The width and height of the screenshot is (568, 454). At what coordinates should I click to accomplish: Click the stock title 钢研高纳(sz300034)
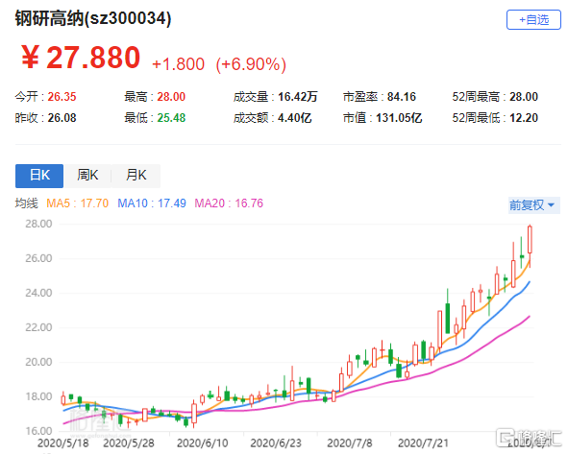[x=92, y=18]
